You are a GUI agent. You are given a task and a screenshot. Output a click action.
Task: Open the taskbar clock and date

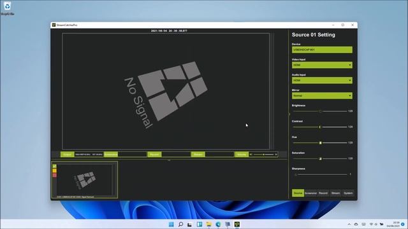[393, 225]
